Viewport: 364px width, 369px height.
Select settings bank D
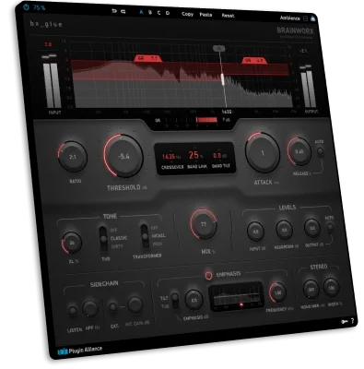[168, 13]
